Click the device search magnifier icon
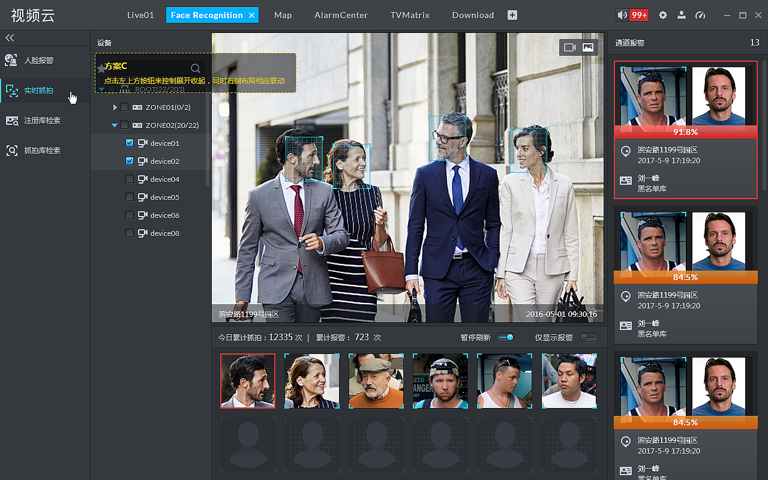This screenshot has height=480, width=768. click(196, 68)
